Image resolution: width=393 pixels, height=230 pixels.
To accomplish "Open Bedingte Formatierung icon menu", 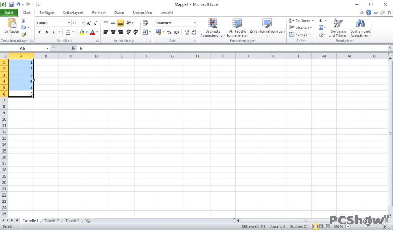I will [x=213, y=23].
